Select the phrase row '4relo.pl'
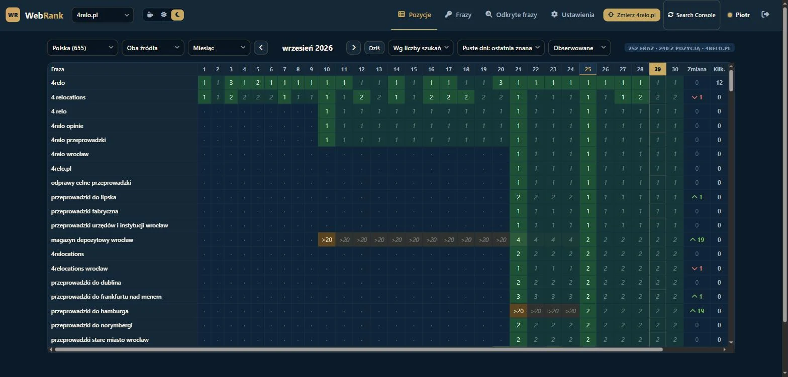 tap(61, 168)
